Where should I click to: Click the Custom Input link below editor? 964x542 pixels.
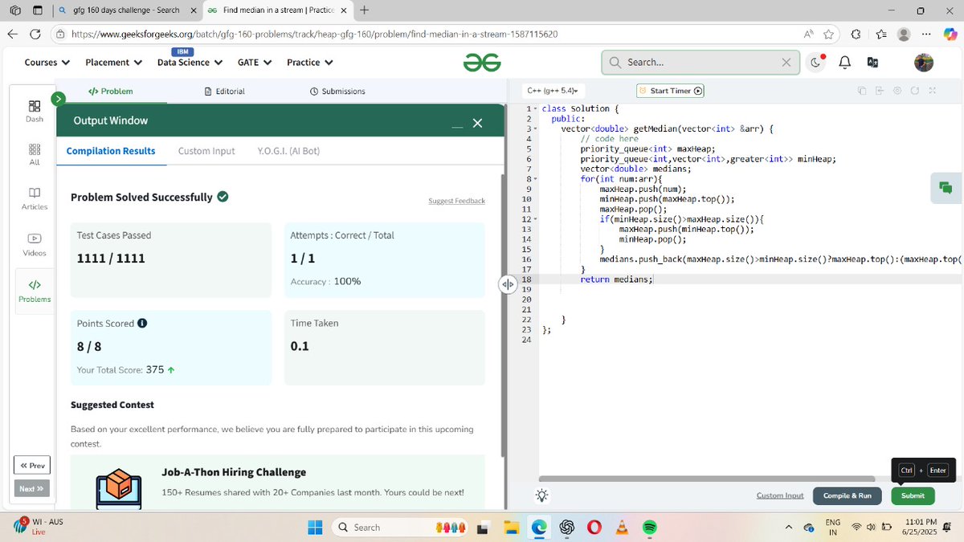780,496
